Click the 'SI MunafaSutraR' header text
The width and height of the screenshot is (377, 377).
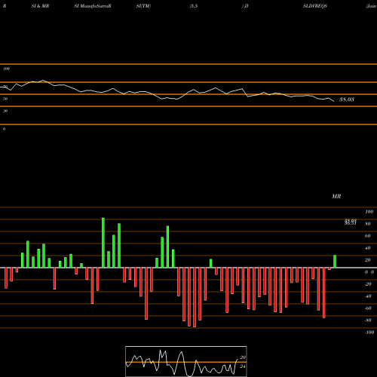93,6
